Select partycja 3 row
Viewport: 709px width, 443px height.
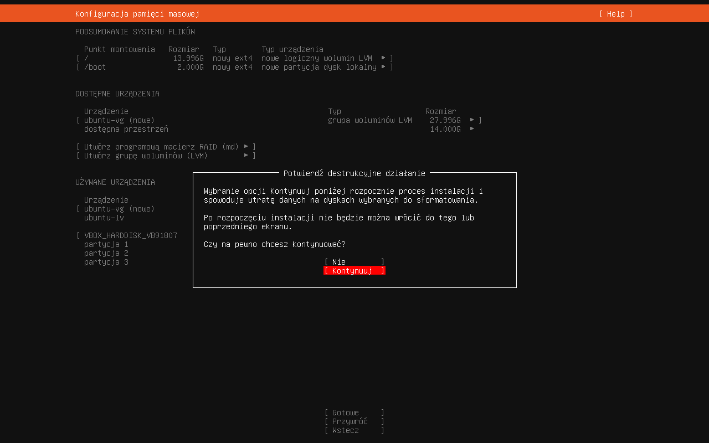tap(106, 262)
